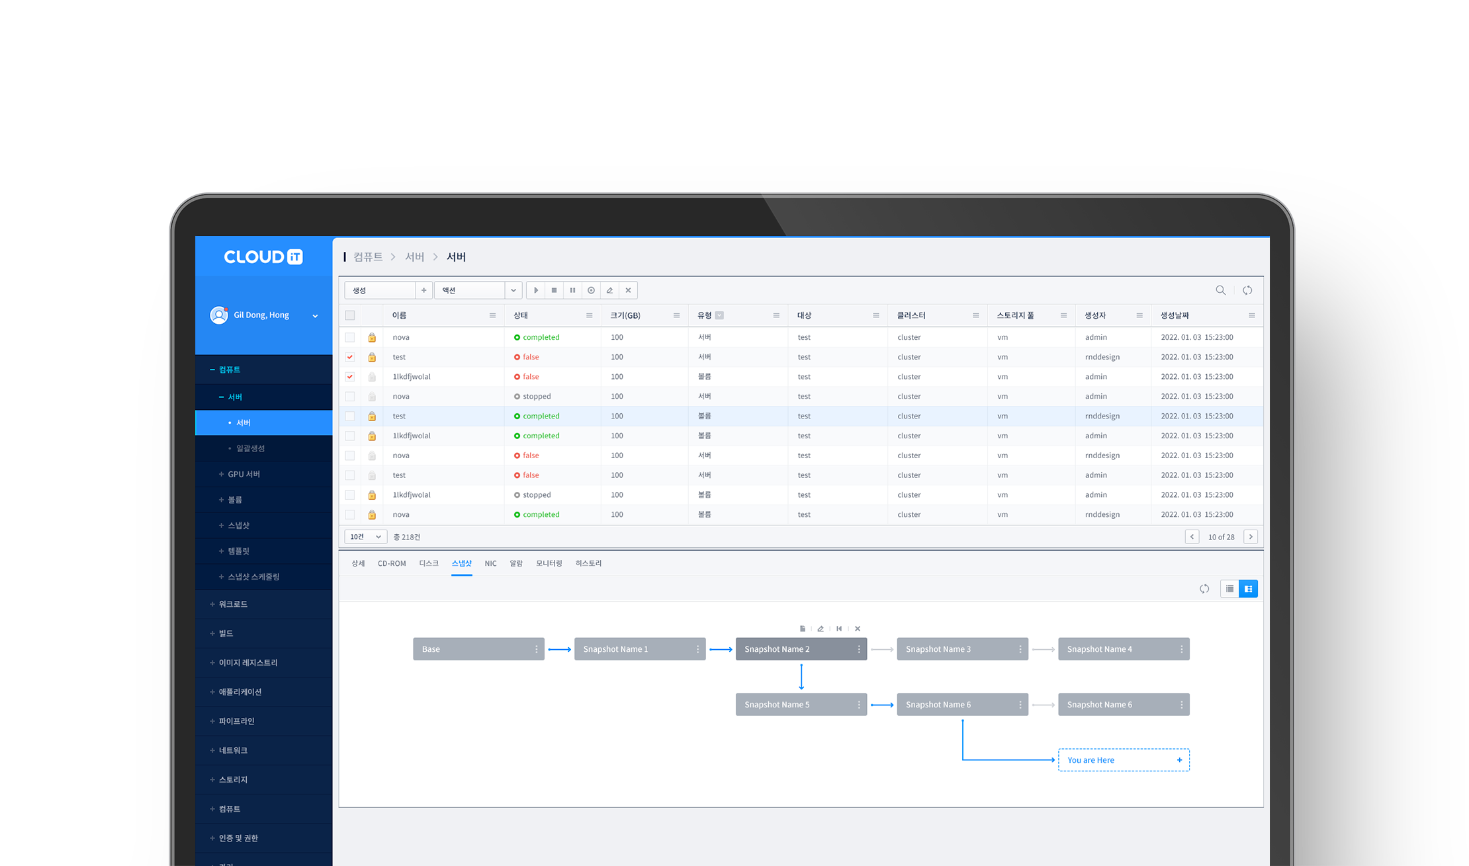Open Snapshot Name 3 kebab menu
This screenshot has height=866, width=1469.
coord(1020,649)
